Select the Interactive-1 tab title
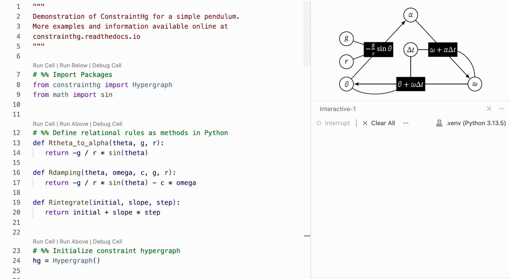Image resolution: width=510 pixels, height=279 pixels. click(337, 109)
